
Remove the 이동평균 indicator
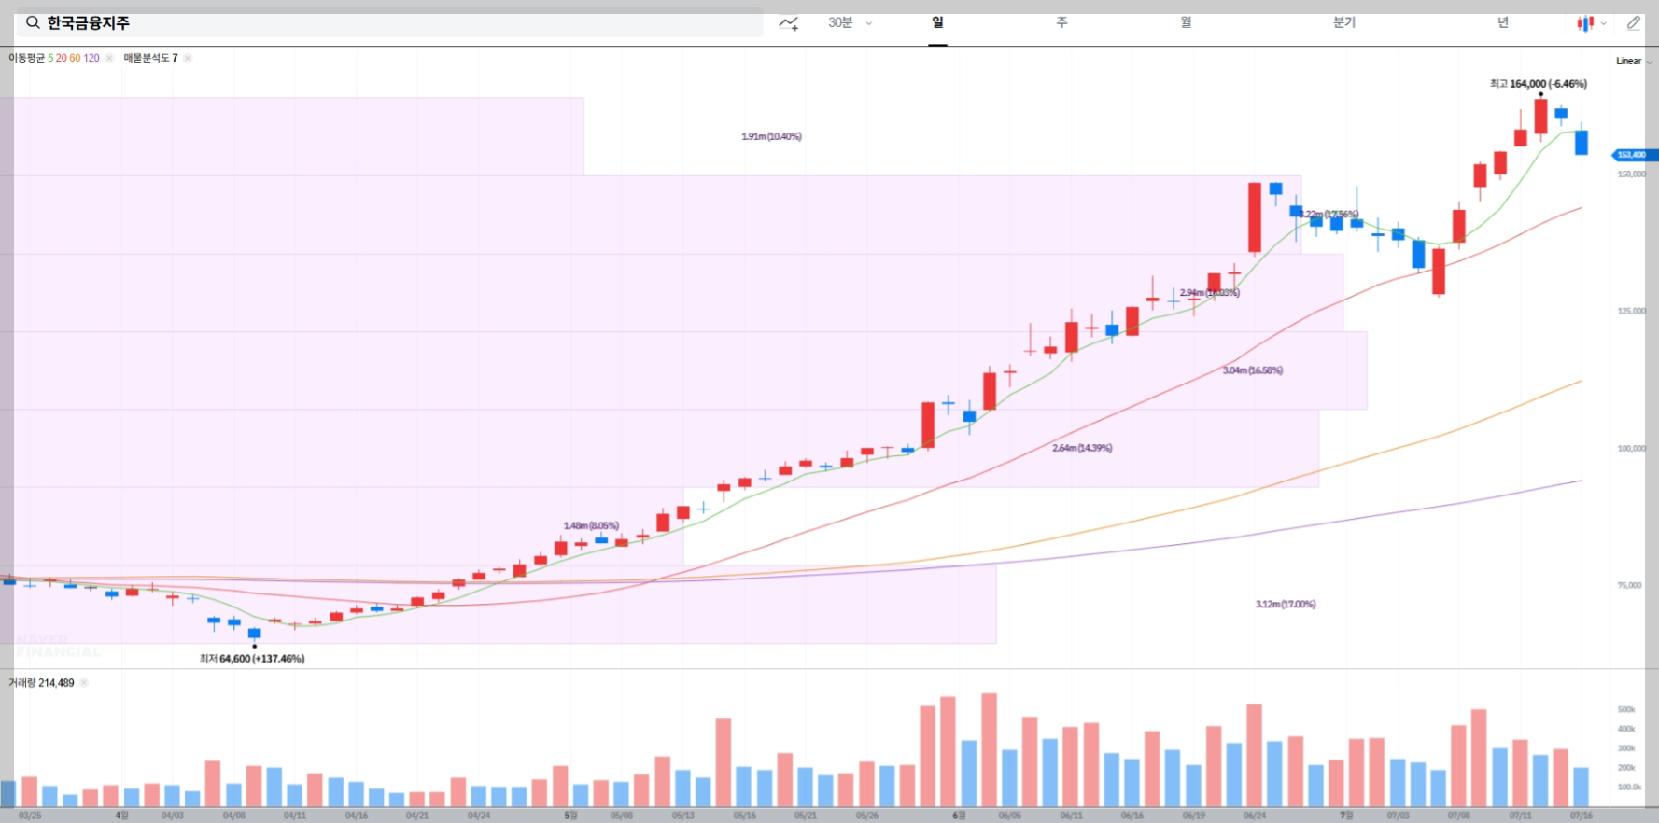(109, 58)
